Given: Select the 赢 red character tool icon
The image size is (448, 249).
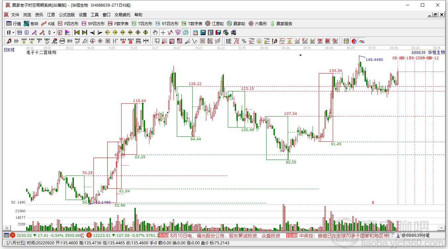Looking at the screenshot, I should 130,41.
